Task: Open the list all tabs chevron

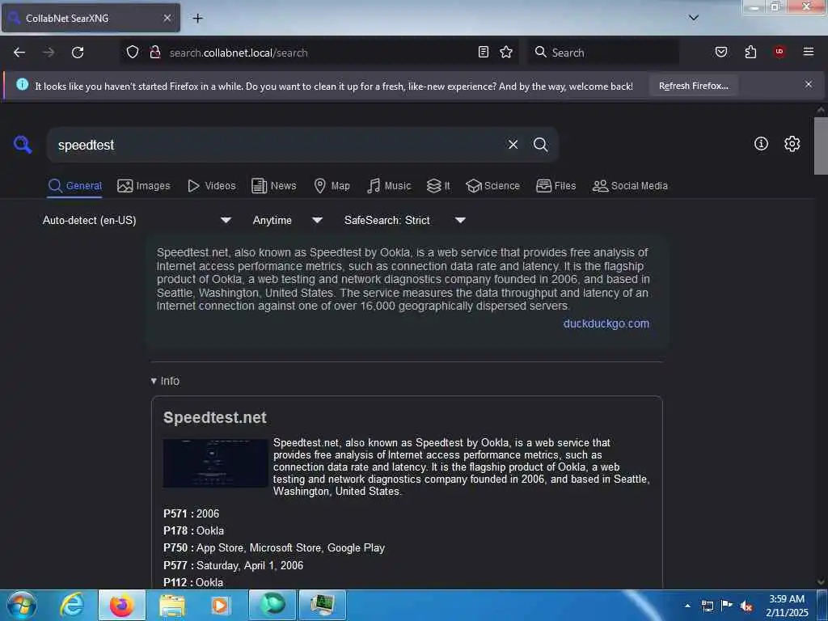Action: pyautogui.click(x=693, y=18)
